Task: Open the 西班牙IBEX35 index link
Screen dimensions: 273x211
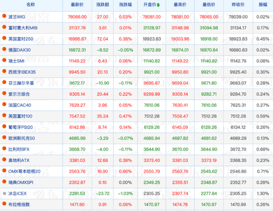Action: (x=22, y=72)
